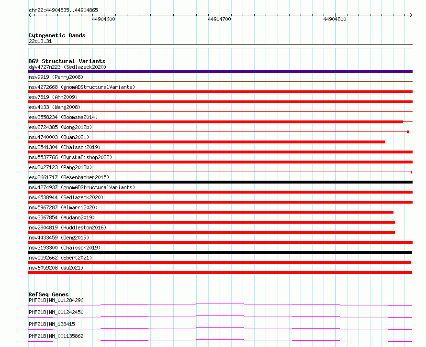Click nsv5537766 (ByrskaBishop2022) label
426x347 pixels.
70,157
